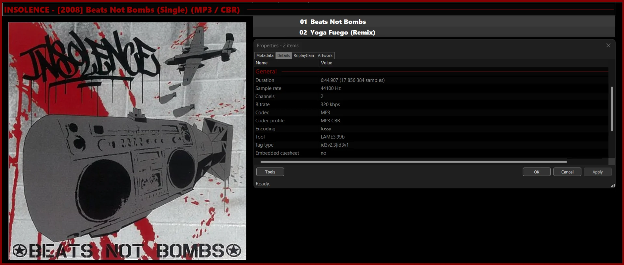
Task: Click the 6:44.907 duration value
Action: (353, 80)
